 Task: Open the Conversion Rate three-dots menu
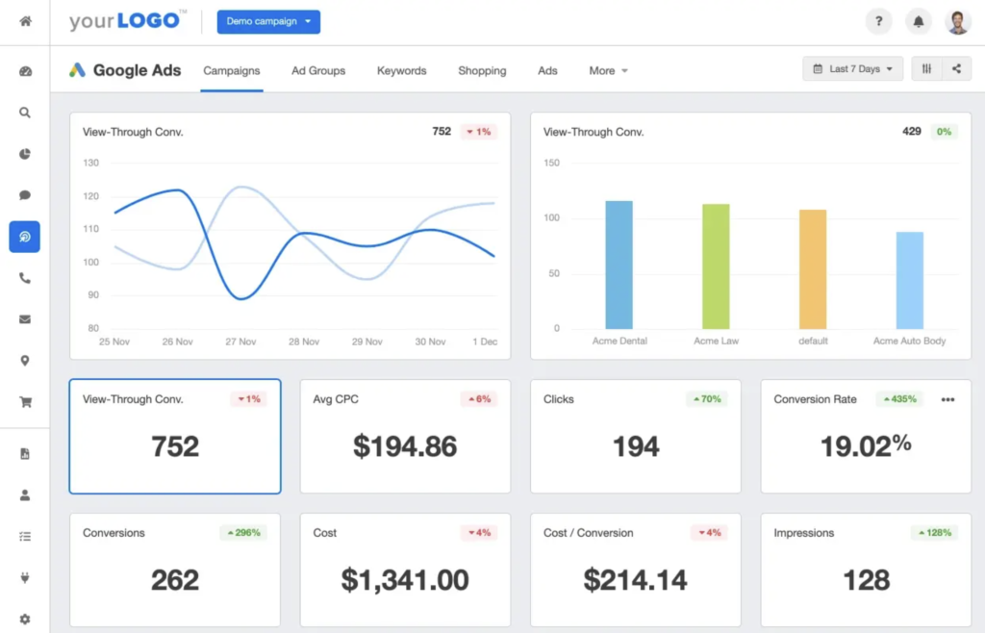947,399
